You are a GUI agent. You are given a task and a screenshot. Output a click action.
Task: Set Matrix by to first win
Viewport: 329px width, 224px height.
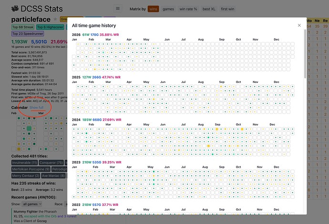coord(227,9)
